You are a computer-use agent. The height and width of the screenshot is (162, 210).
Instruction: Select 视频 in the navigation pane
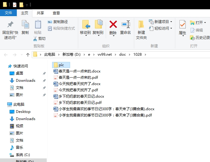[x=16, y=126]
